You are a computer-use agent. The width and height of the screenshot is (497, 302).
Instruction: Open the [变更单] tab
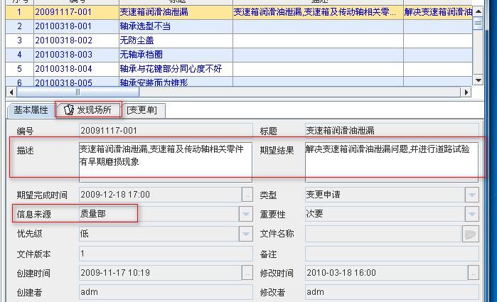point(142,110)
